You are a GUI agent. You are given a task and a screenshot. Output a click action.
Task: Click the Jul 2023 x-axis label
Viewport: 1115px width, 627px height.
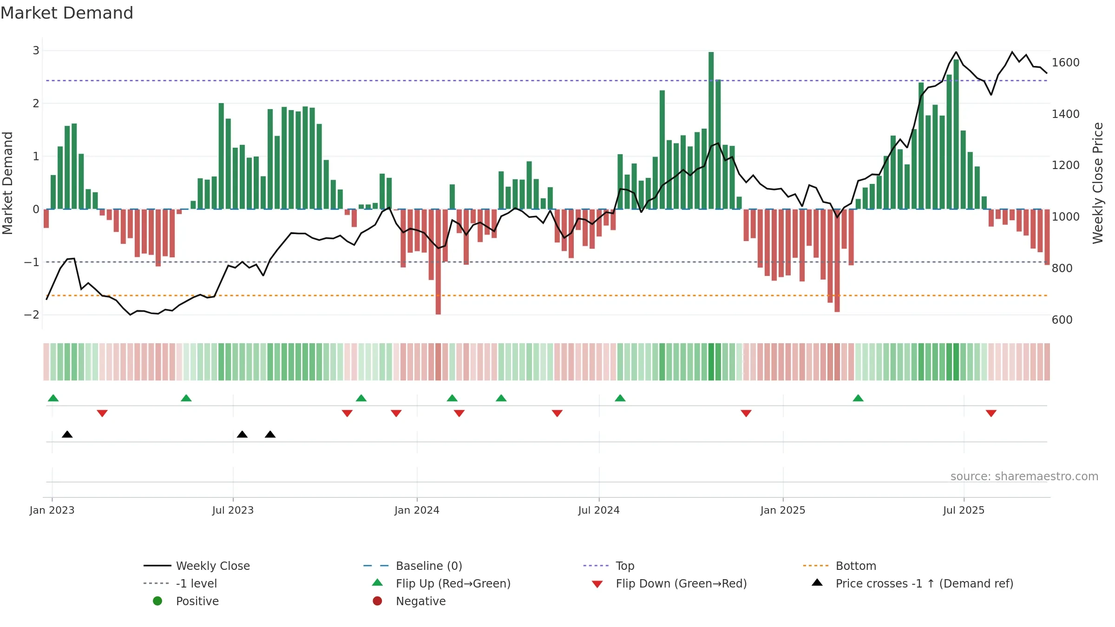[233, 510]
